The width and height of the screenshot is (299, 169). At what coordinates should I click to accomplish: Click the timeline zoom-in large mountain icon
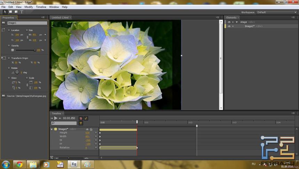[86, 158]
